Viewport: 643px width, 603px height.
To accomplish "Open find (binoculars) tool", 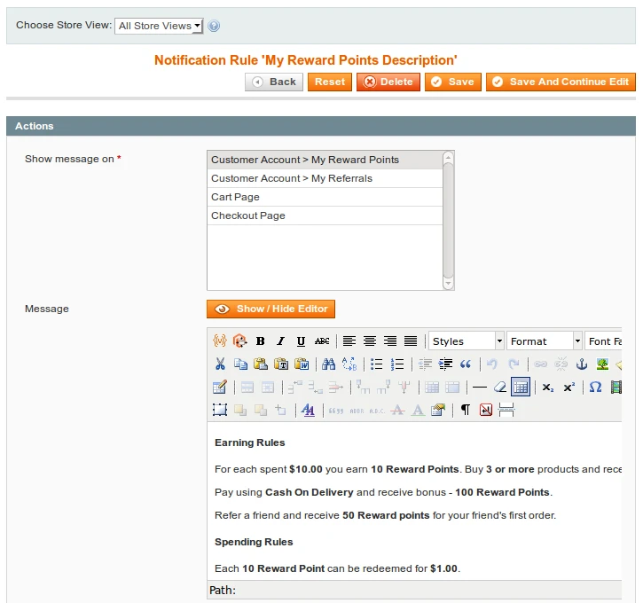I will 328,364.
